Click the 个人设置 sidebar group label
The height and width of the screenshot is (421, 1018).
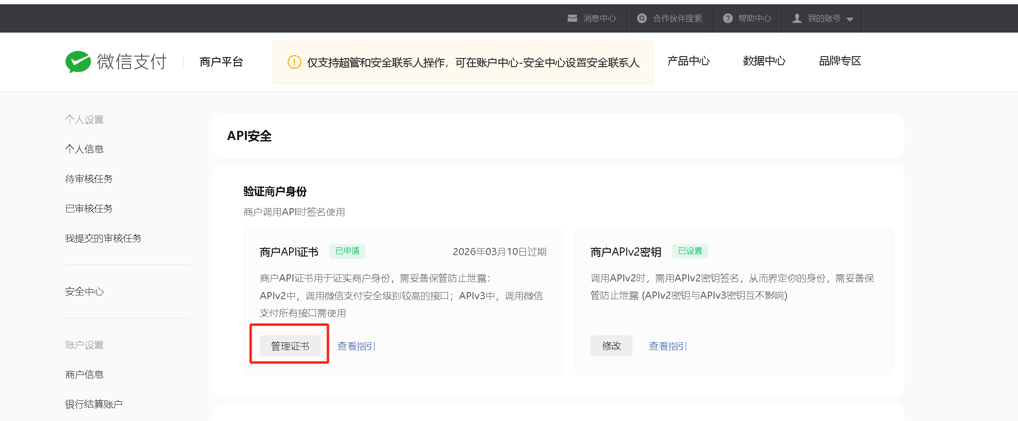click(85, 119)
